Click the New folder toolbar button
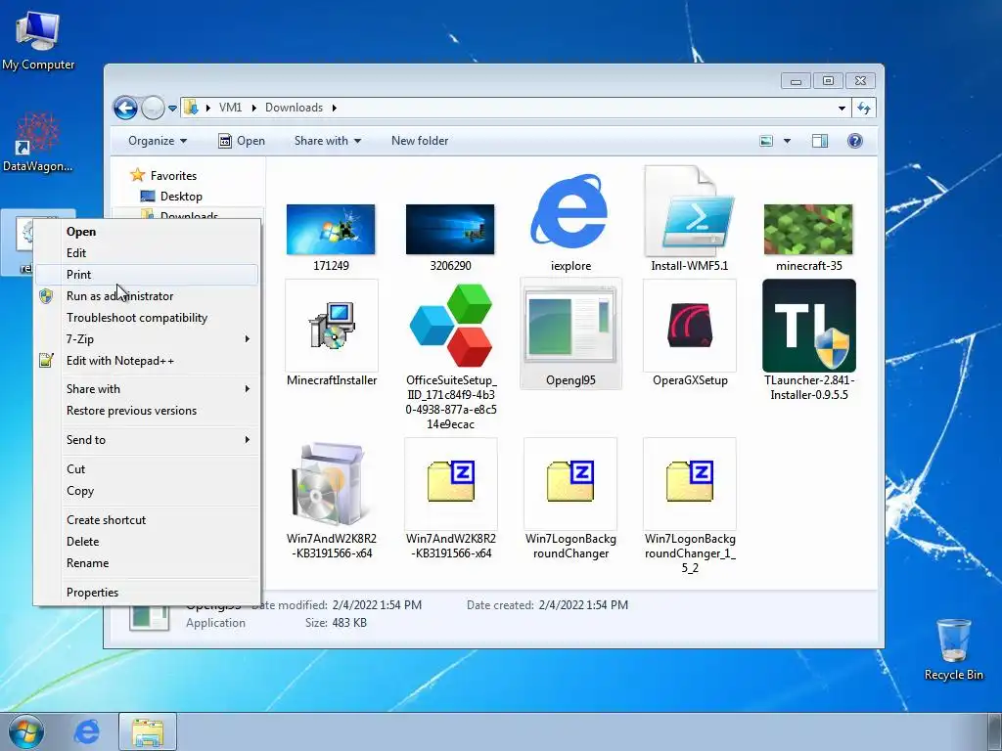The width and height of the screenshot is (1002, 751). pyautogui.click(x=420, y=141)
